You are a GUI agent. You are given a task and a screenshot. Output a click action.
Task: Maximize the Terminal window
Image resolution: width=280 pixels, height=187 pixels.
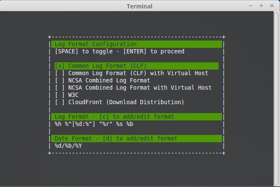point(262,6)
